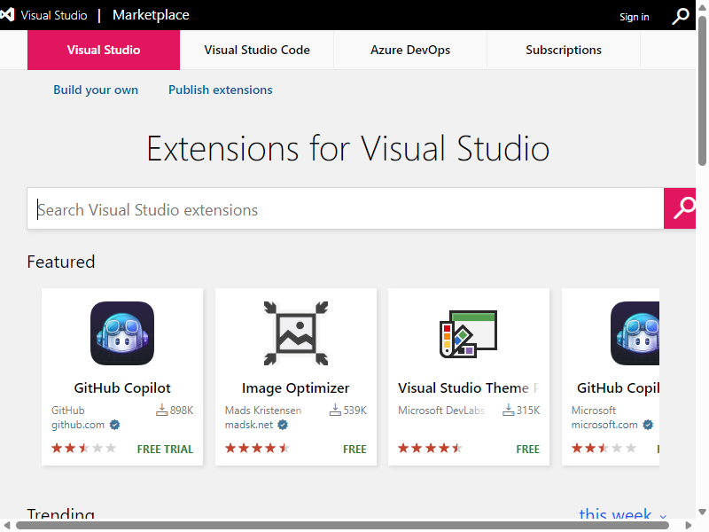
Task: Click download icon beside 898K
Action: (161, 410)
